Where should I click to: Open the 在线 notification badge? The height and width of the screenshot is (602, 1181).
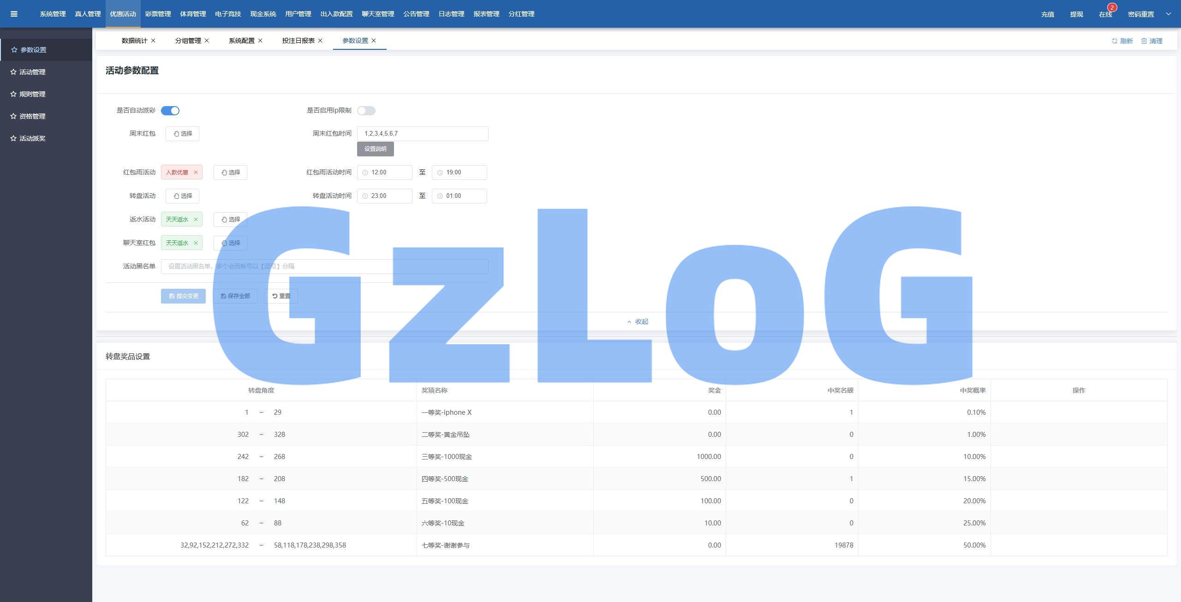click(x=1111, y=8)
